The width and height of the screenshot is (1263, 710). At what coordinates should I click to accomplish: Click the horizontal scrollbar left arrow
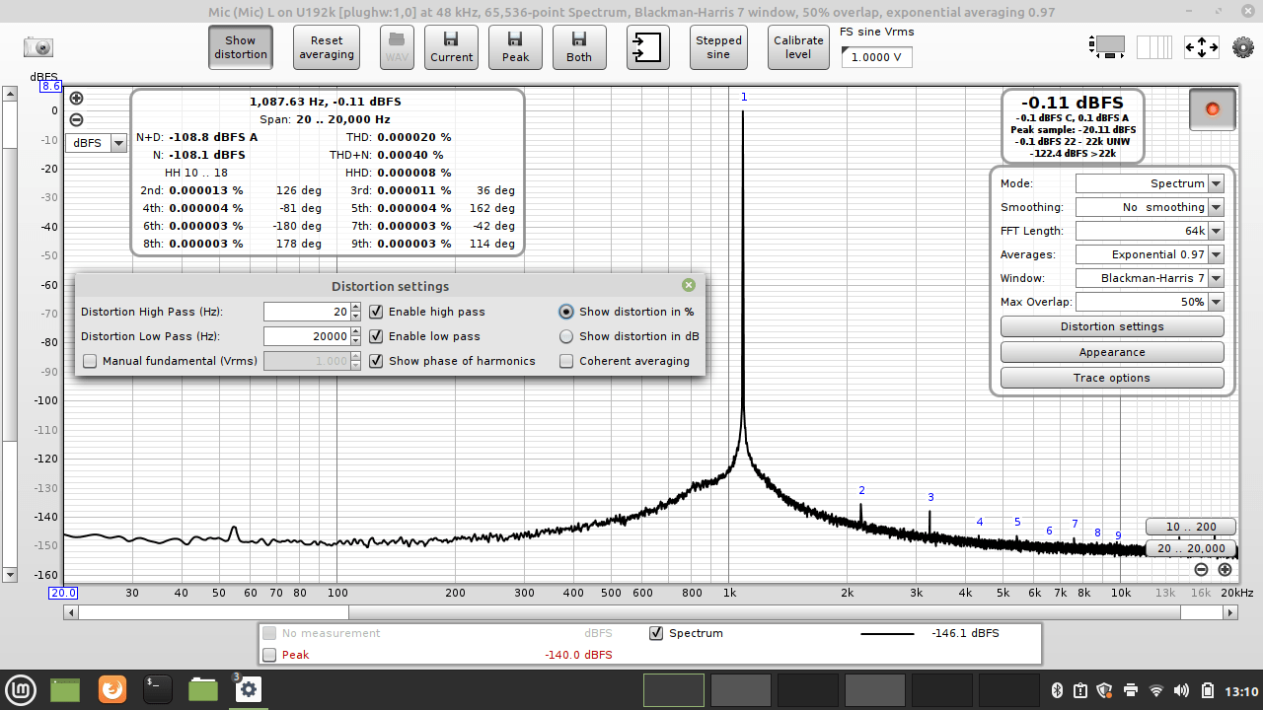coord(70,612)
